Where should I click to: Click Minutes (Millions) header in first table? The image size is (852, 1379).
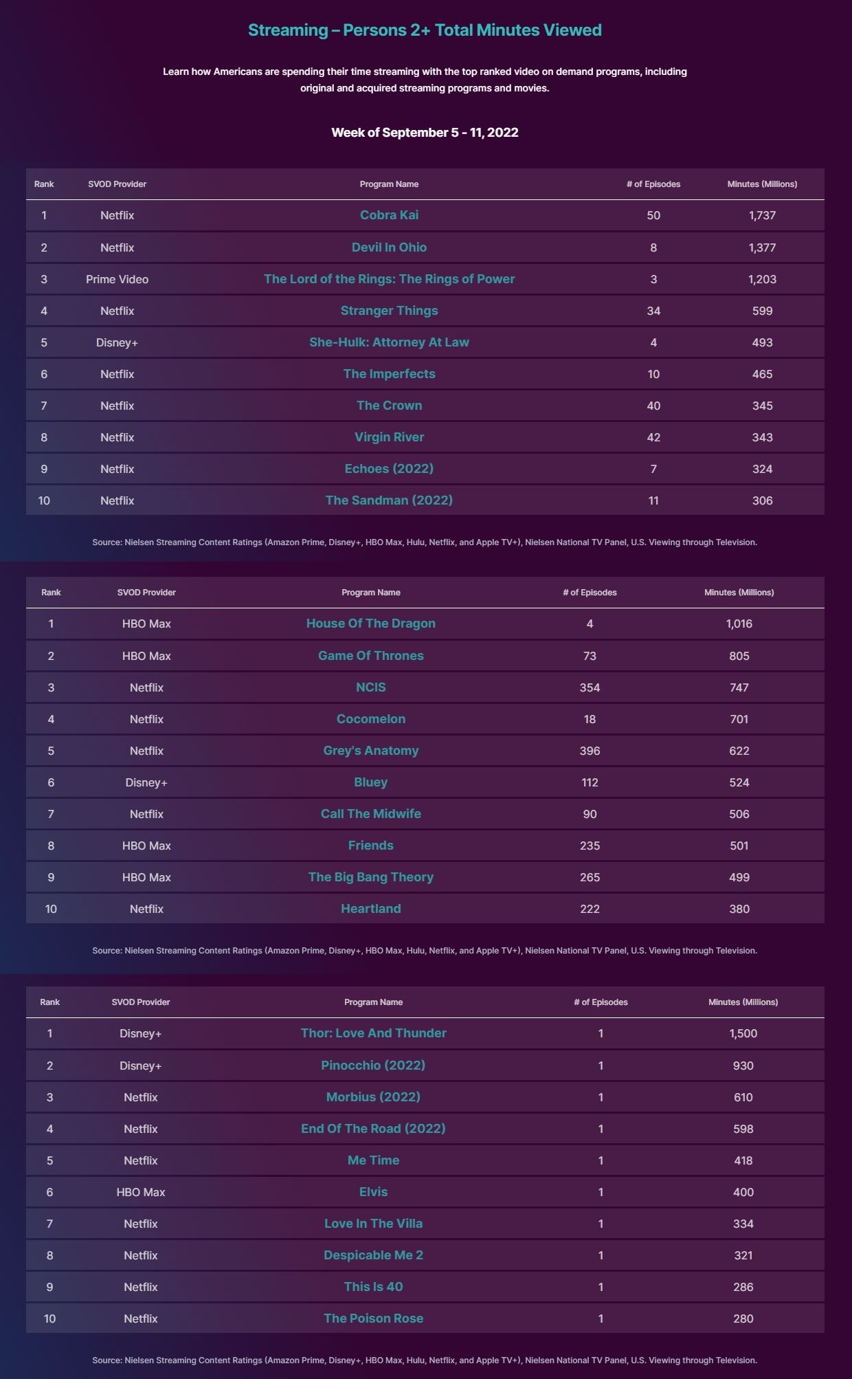[x=762, y=184]
